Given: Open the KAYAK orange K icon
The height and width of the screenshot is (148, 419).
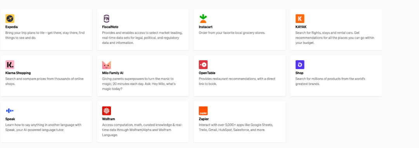Looking at the screenshot, I should pyautogui.click(x=300, y=19).
